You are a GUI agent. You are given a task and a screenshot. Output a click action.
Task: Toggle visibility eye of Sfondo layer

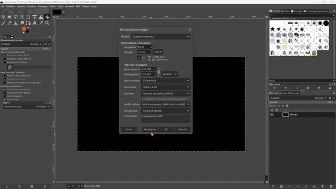(272, 114)
